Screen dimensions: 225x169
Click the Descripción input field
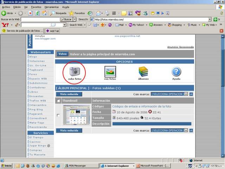point(152,124)
